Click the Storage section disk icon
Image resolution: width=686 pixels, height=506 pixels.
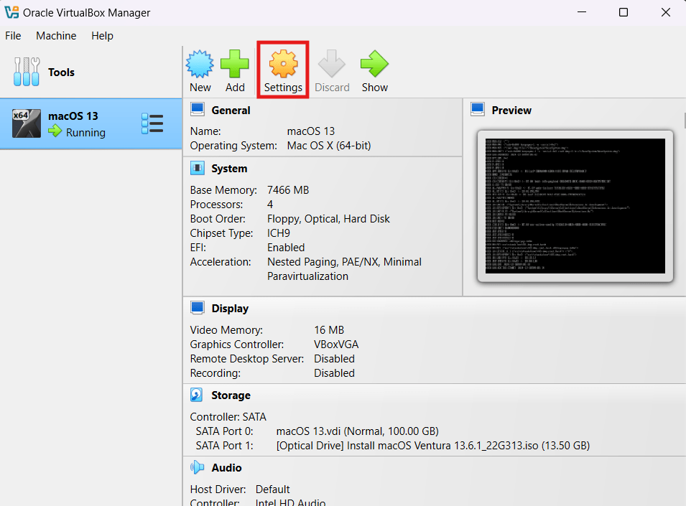[x=197, y=395]
